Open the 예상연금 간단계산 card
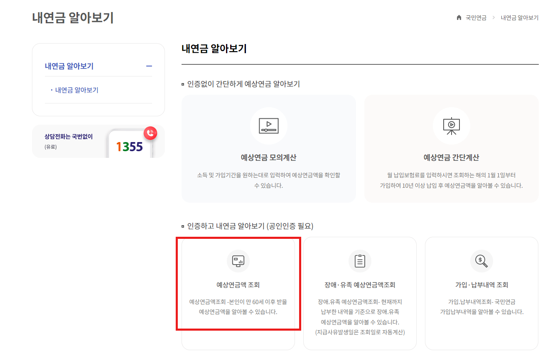The image size is (555, 351). [x=451, y=150]
